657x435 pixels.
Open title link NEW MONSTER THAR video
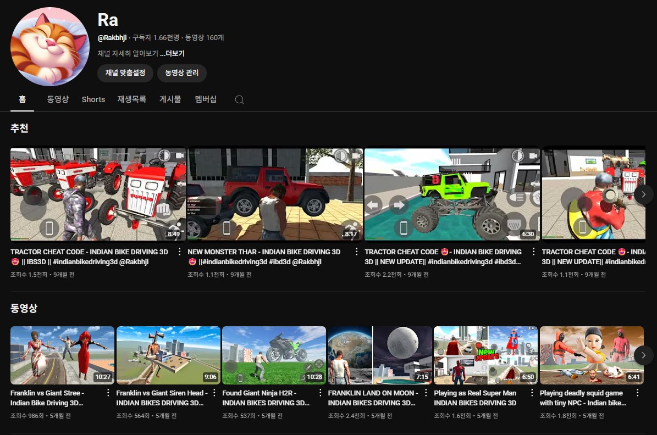(264, 256)
